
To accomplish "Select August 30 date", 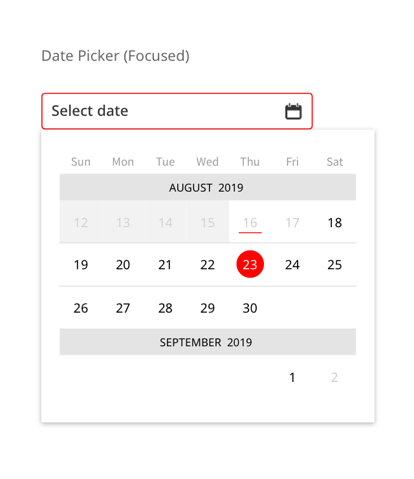I will 250,308.
